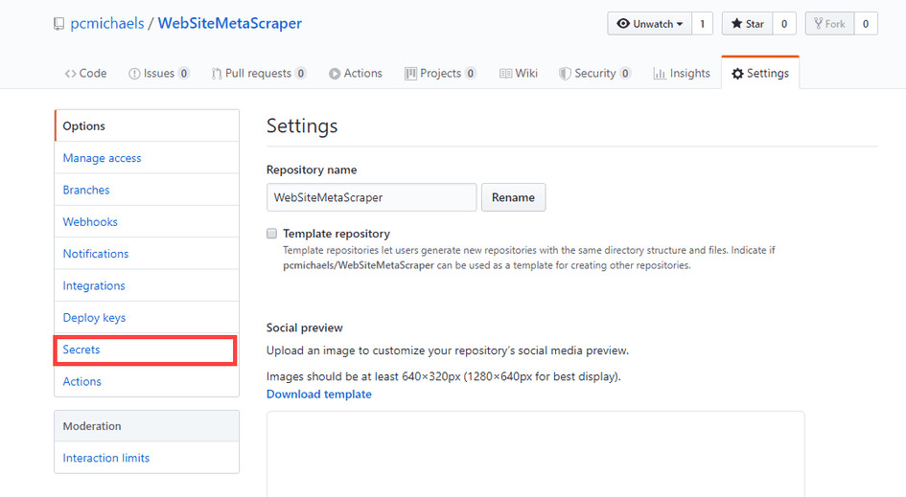
Task: Click the Pull requests counter badge
Action: [300, 74]
